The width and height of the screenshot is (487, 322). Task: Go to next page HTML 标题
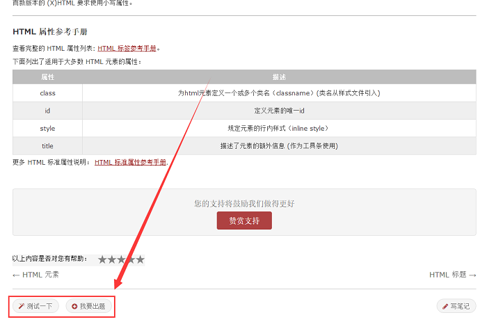coord(453,275)
